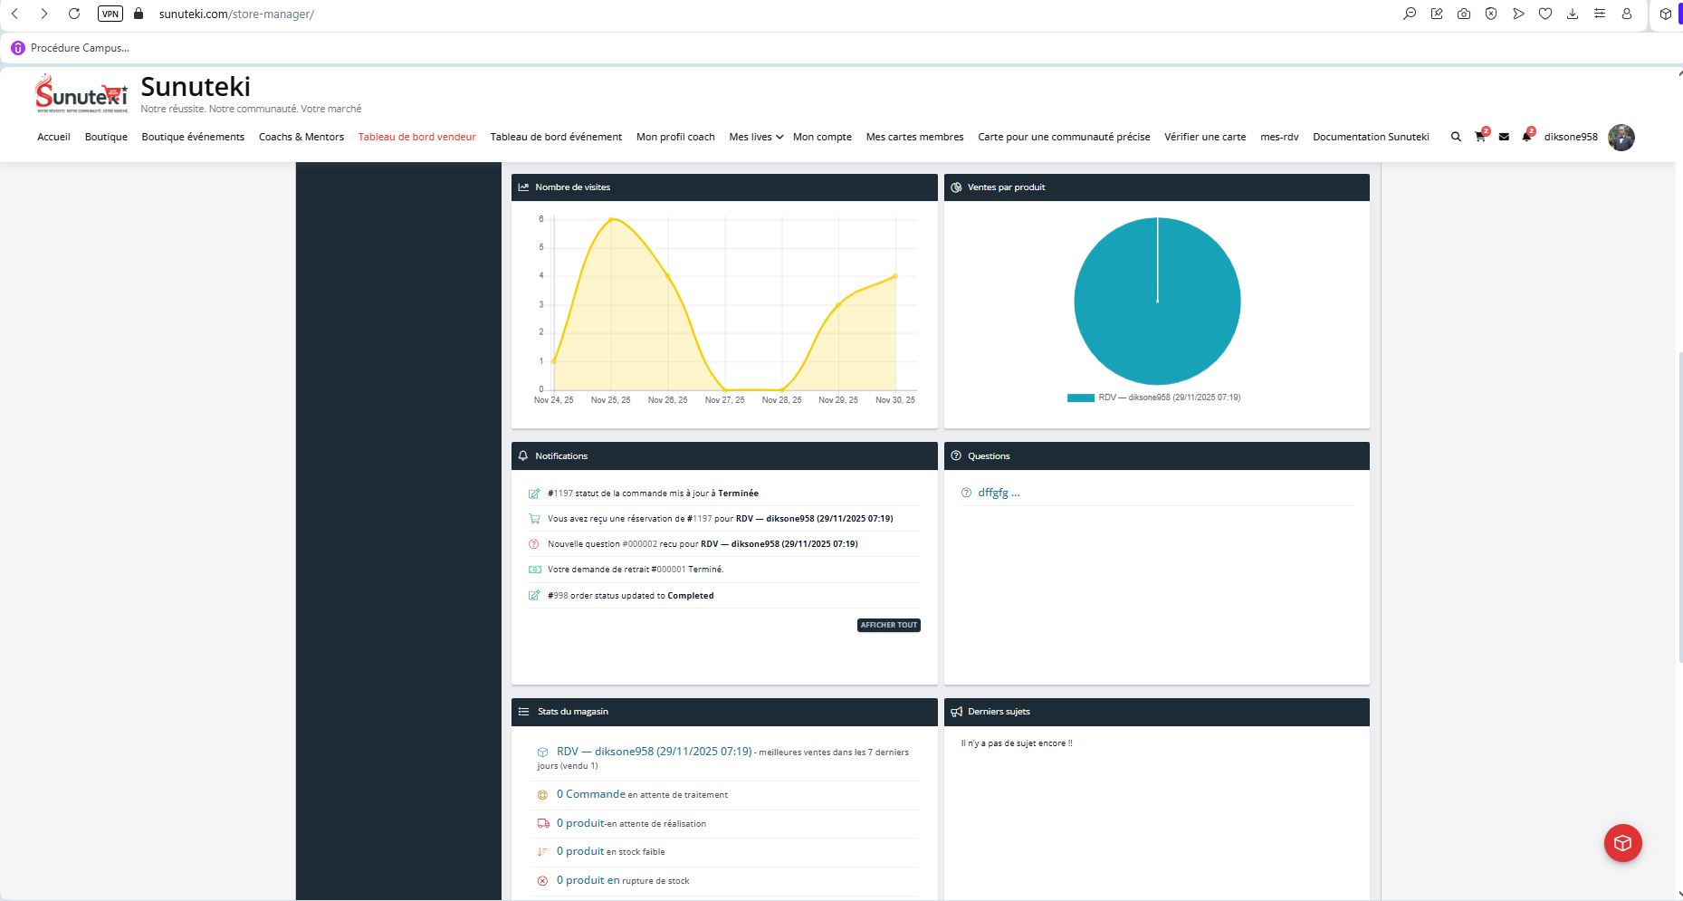Reload the page with browser refresh icon
Viewport: 1683px width, 901px height.
(x=74, y=14)
